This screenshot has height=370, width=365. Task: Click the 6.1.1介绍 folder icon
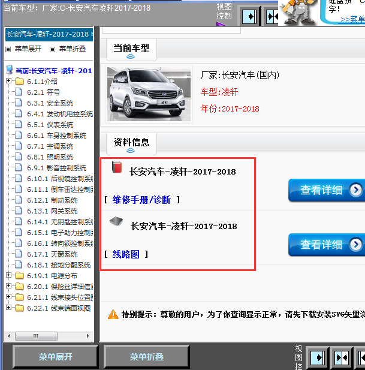tap(19, 82)
